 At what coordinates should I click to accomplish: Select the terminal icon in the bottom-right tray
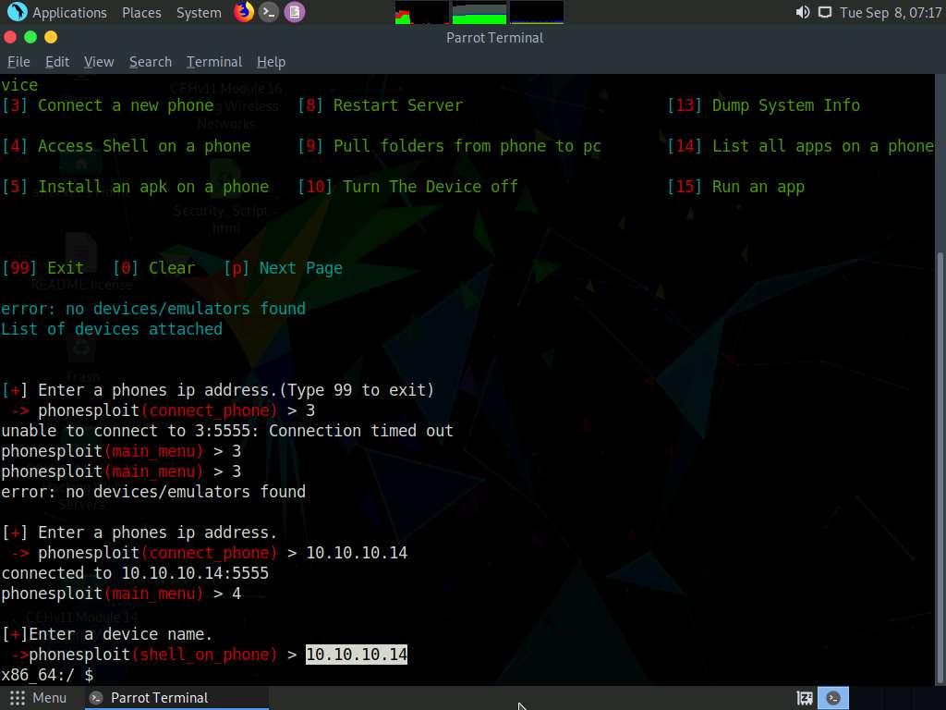tap(833, 697)
